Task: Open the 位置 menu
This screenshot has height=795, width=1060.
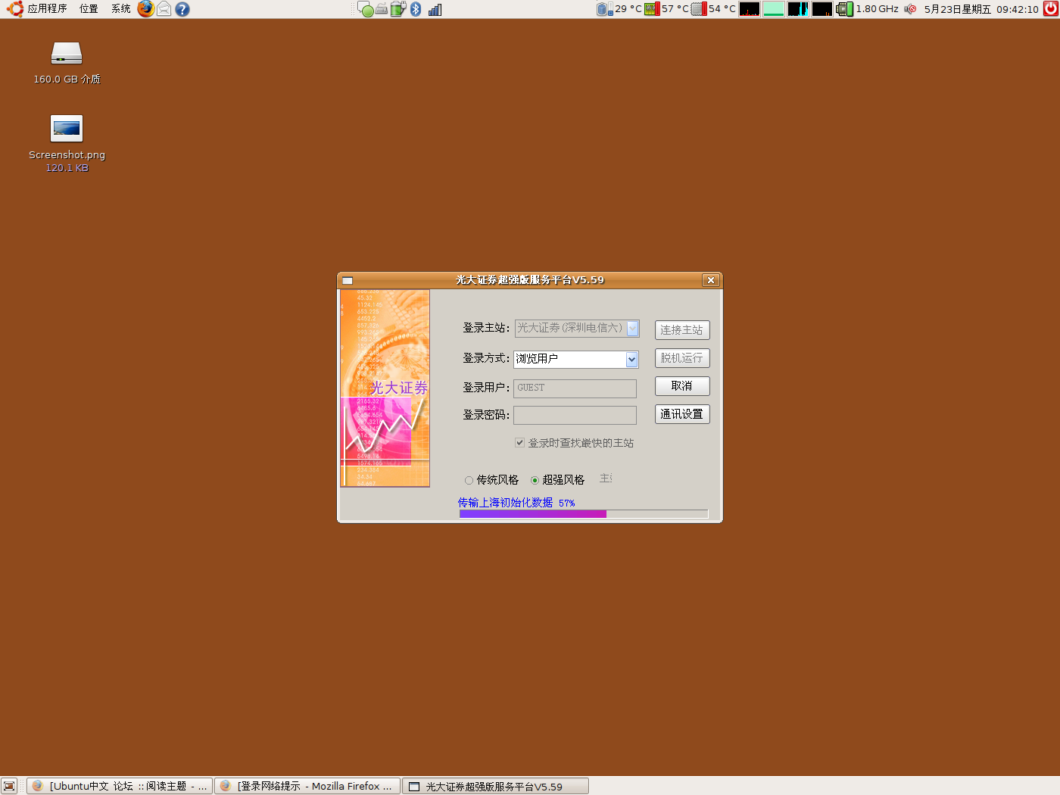Action: tap(89, 9)
